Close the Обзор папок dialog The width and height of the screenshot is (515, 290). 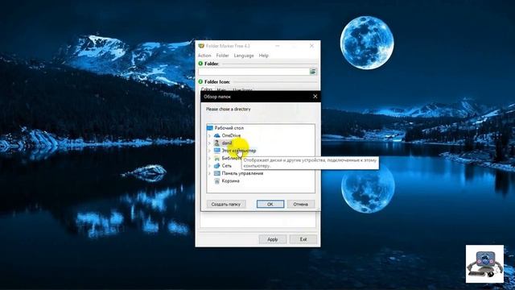click(x=315, y=97)
